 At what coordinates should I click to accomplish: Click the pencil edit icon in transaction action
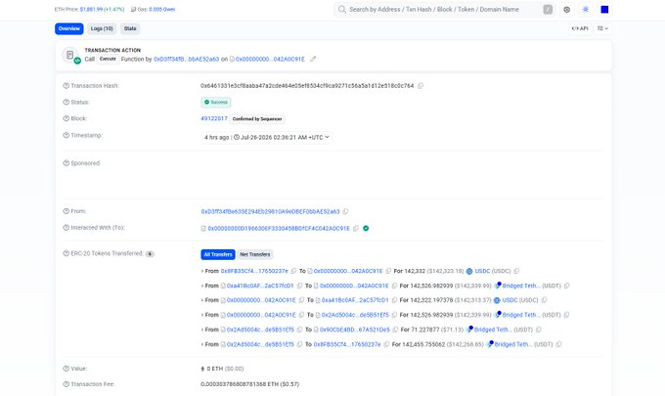click(x=313, y=60)
